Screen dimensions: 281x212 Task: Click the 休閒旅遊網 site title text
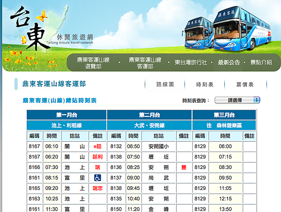(75, 37)
